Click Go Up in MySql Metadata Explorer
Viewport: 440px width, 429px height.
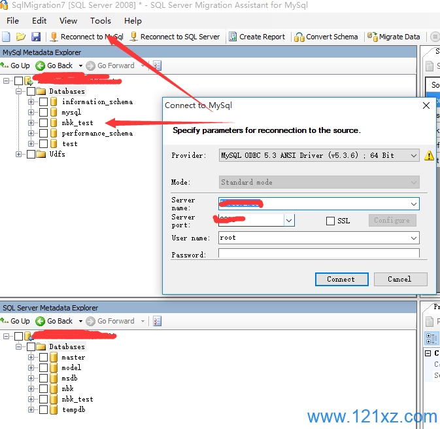click(15, 65)
